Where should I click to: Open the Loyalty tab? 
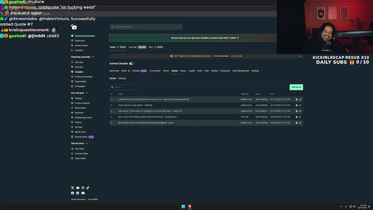click(192, 71)
